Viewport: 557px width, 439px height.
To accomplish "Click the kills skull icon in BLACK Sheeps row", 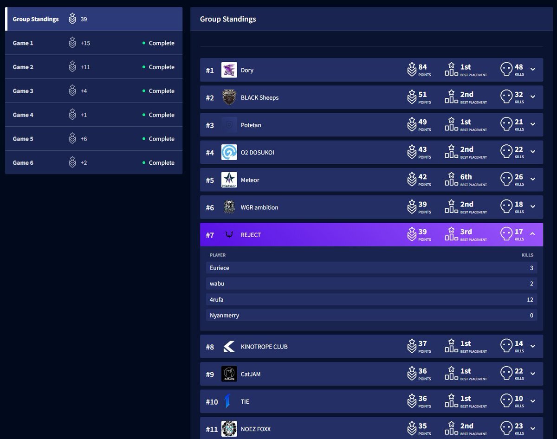I will (x=506, y=97).
